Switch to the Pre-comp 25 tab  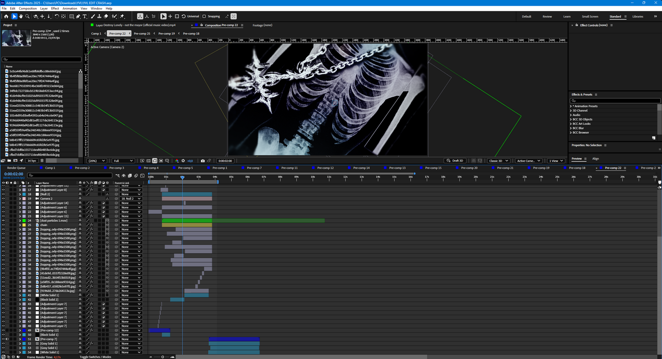coord(142,33)
